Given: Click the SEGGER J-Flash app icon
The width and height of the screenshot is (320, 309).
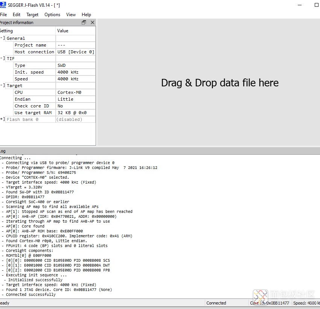Looking at the screenshot, I should tap(2, 5).
